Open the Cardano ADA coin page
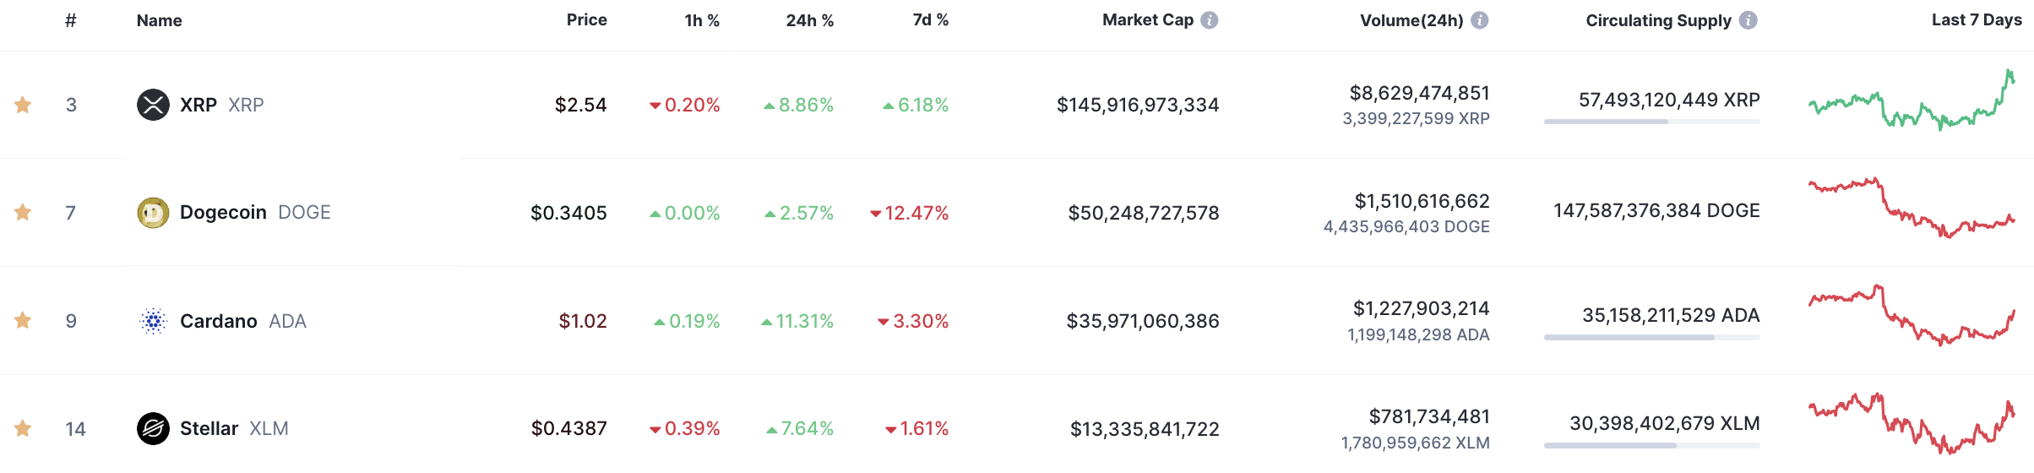The width and height of the screenshot is (2034, 473). tap(218, 321)
